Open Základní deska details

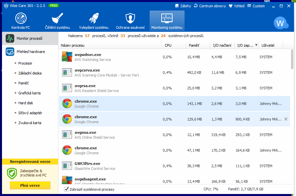point(30,73)
